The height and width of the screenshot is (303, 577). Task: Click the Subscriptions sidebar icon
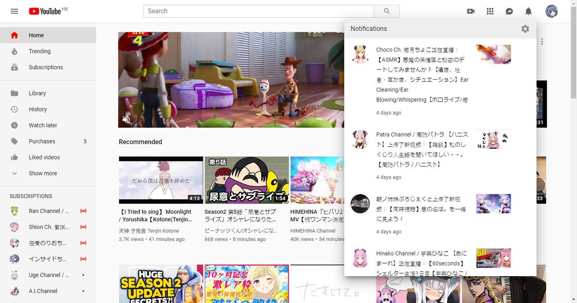[14, 67]
